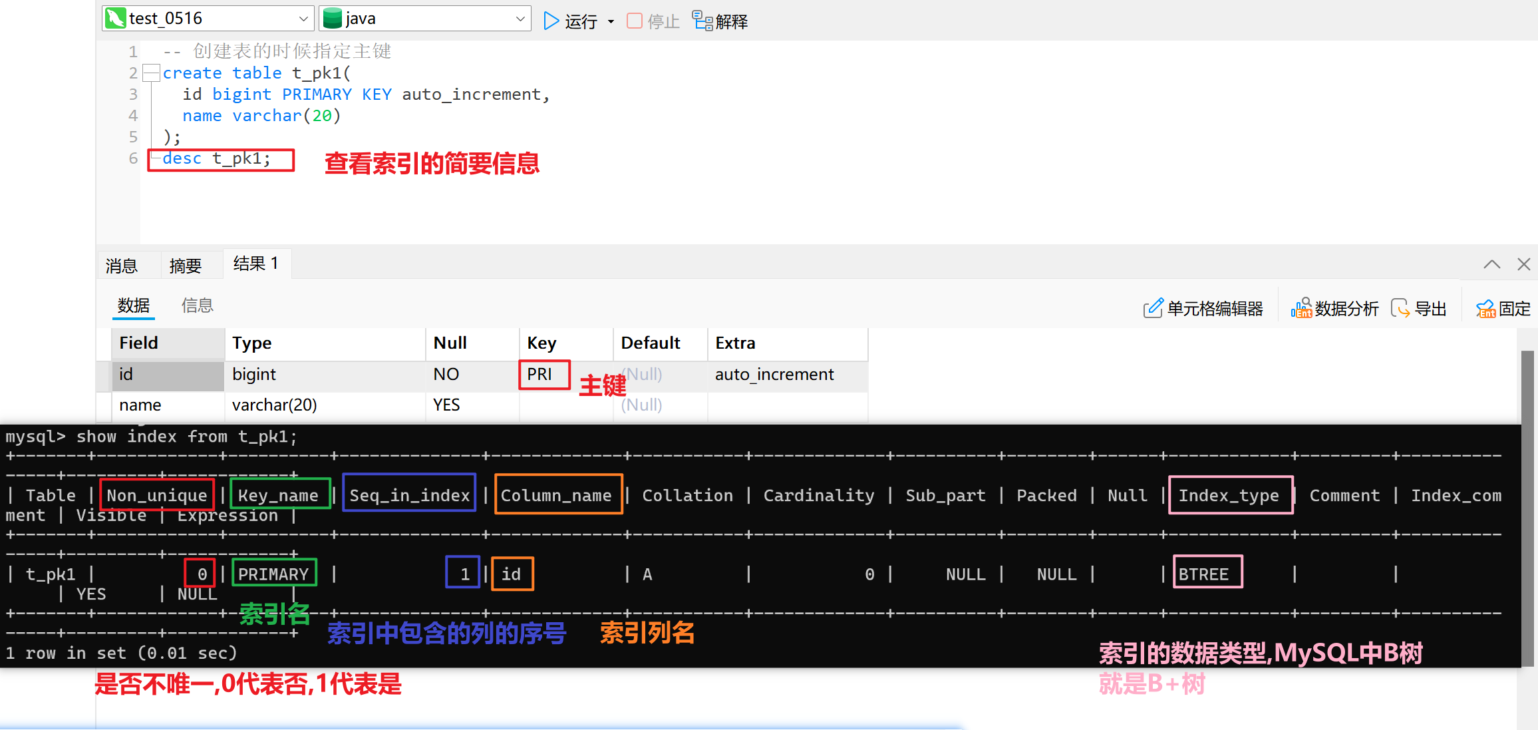Switch to the 信息 sub-tab

[x=197, y=305]
